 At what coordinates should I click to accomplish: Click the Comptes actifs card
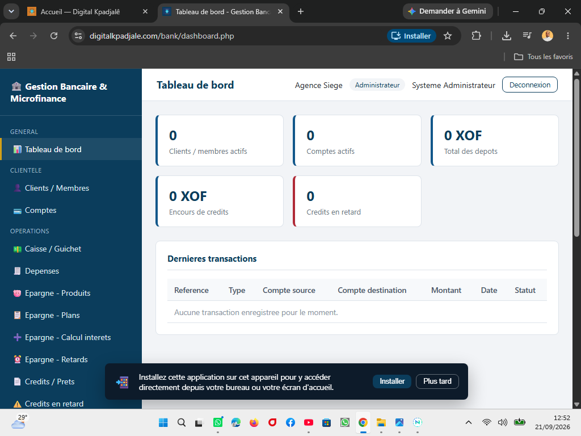[x=357, y=141]
